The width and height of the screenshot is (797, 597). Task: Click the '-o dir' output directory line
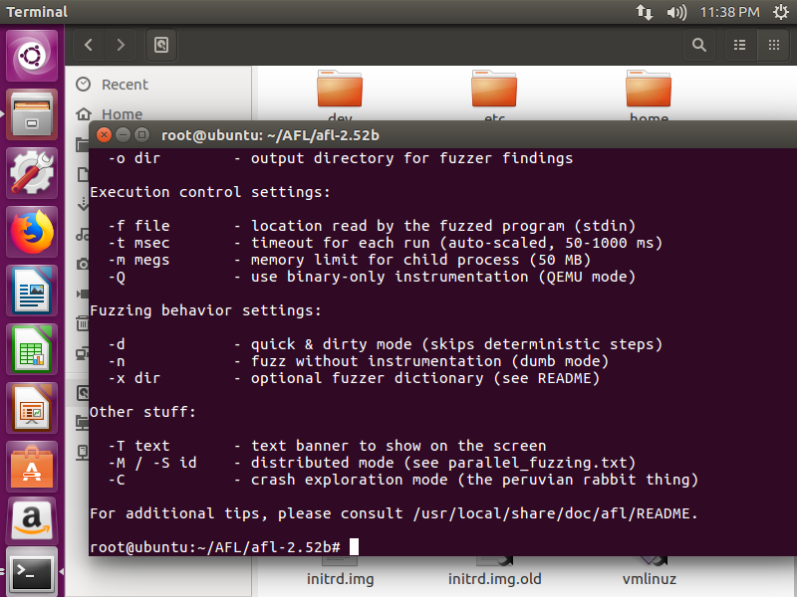click(341, 159)
